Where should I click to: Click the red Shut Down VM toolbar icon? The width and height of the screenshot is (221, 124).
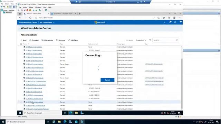[27, 10]
